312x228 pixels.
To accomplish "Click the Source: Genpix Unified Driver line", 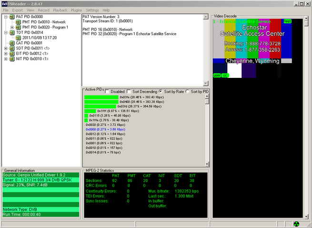I will point(41,175).
